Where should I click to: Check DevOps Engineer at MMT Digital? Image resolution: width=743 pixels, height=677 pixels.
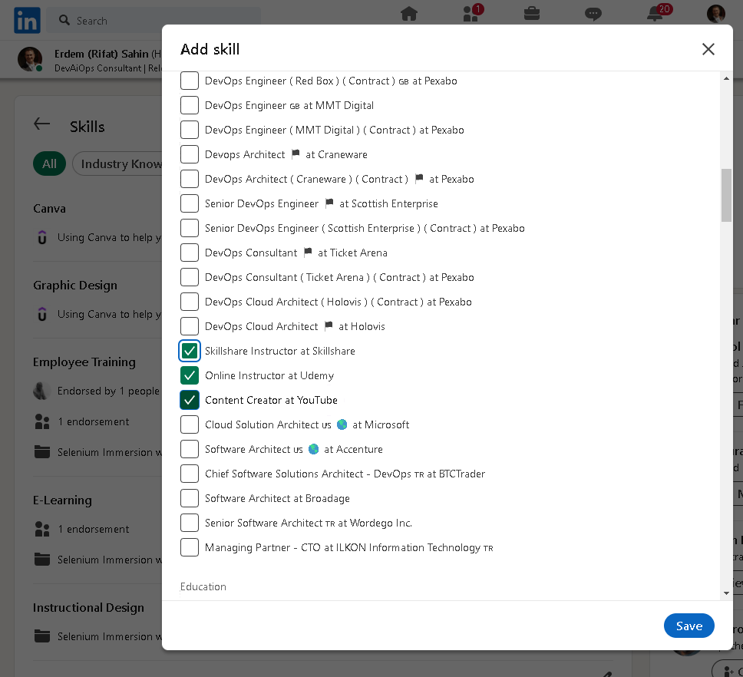point(189,105)
